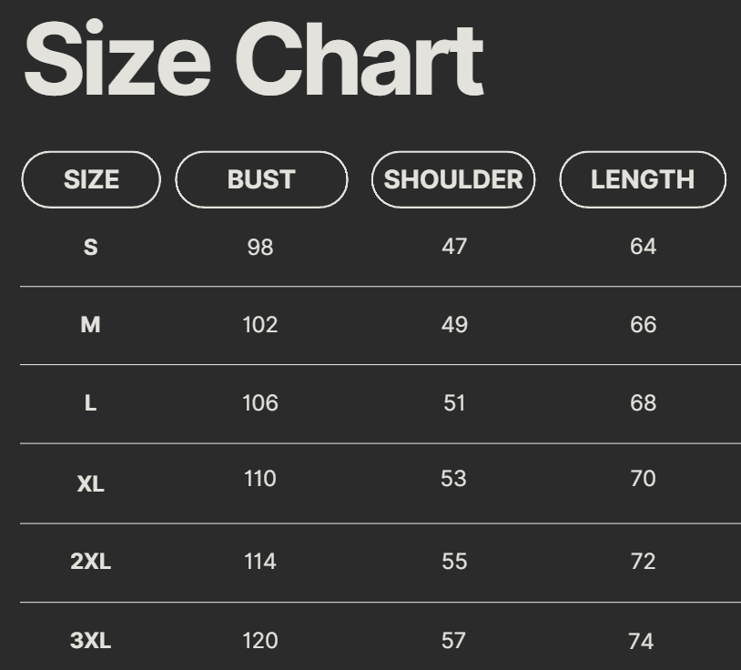This screenshot has height=670, width=741.
Task: Select bust value 120 for size 3XL
Action: tap(260, 641)
